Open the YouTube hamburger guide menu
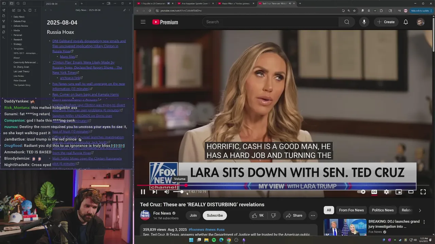Viewport: 435px width, 244px height. pyautogui.click(x=143, y=22)
